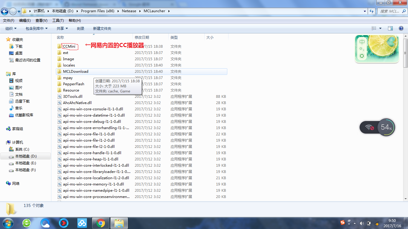Click the change view icon

click(374, 28)
